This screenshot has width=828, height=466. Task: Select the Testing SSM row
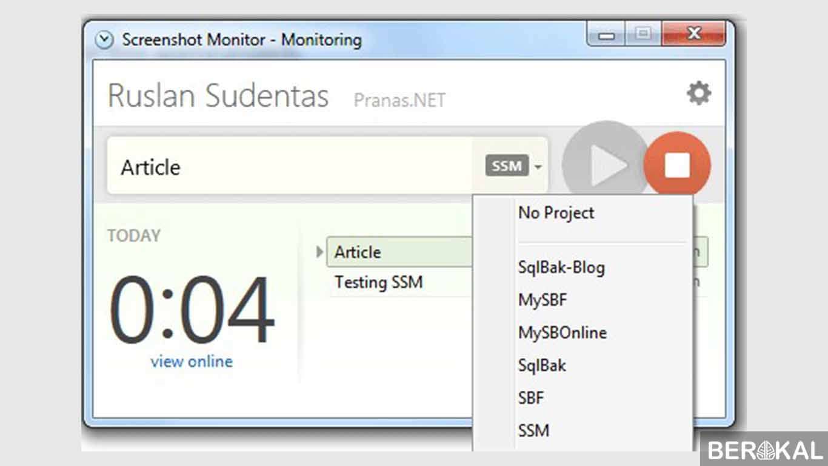(399, 282)
